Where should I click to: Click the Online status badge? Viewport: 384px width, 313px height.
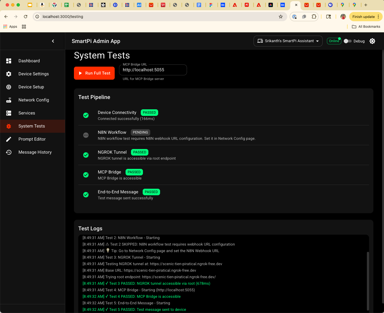tap(334, 41)
